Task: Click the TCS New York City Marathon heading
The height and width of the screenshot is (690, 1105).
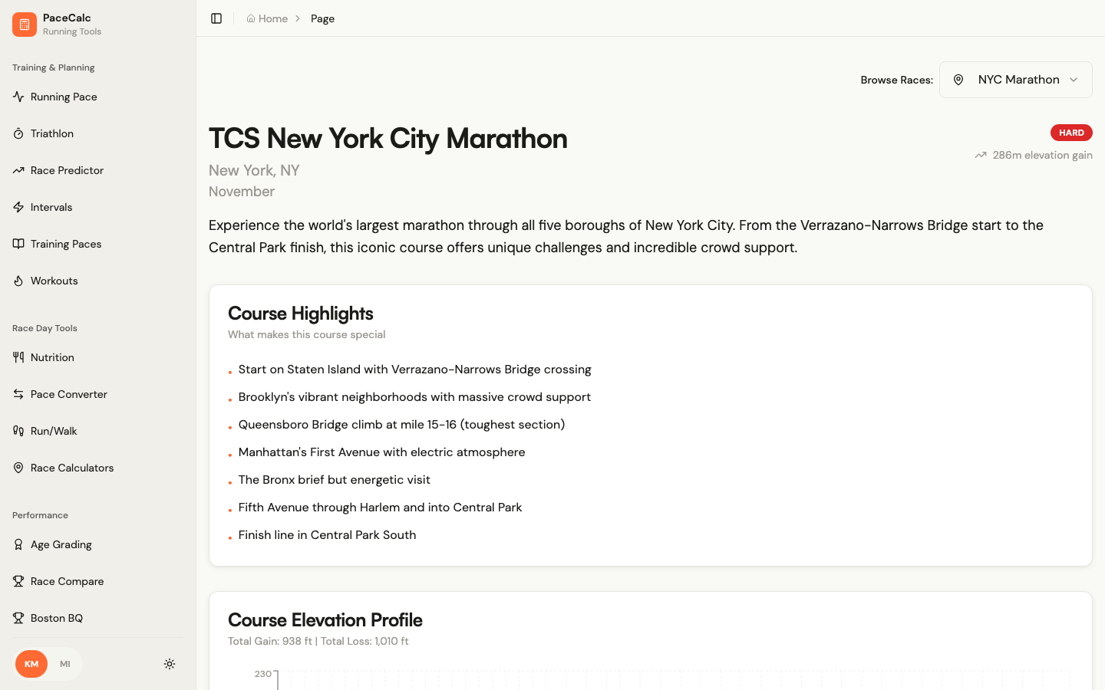Action: click(388, 139)
